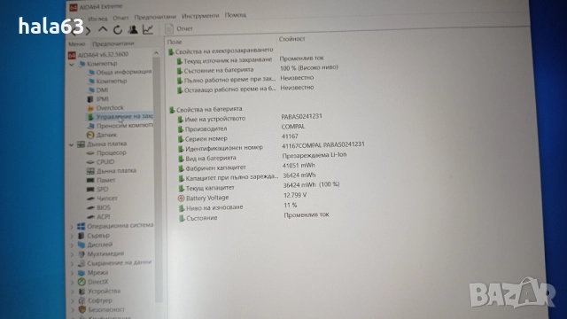Open the Помощ menu
567x319 pixels.
tap(236, 15)
